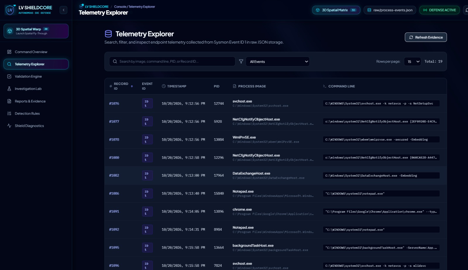Image resolution: width=468 pixels, height=270 pixels.
Task: Click the Command Line column header
Action: pos(339,86)
